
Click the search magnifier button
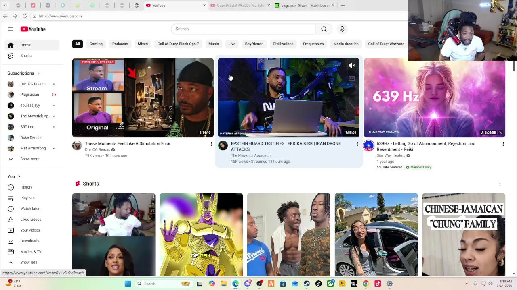324,29
